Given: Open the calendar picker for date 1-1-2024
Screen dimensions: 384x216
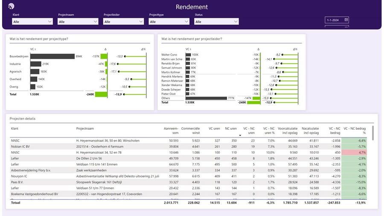Looking at the screenshot, I should 346,20.
